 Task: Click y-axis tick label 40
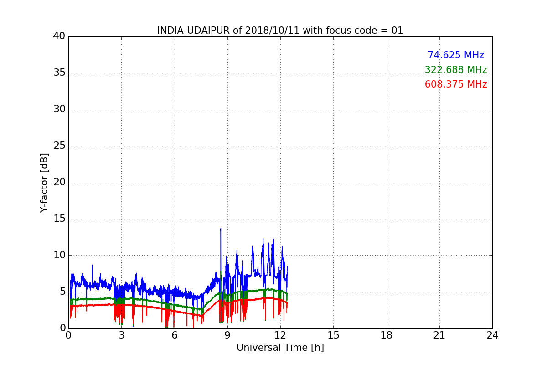tap(59, 36)
